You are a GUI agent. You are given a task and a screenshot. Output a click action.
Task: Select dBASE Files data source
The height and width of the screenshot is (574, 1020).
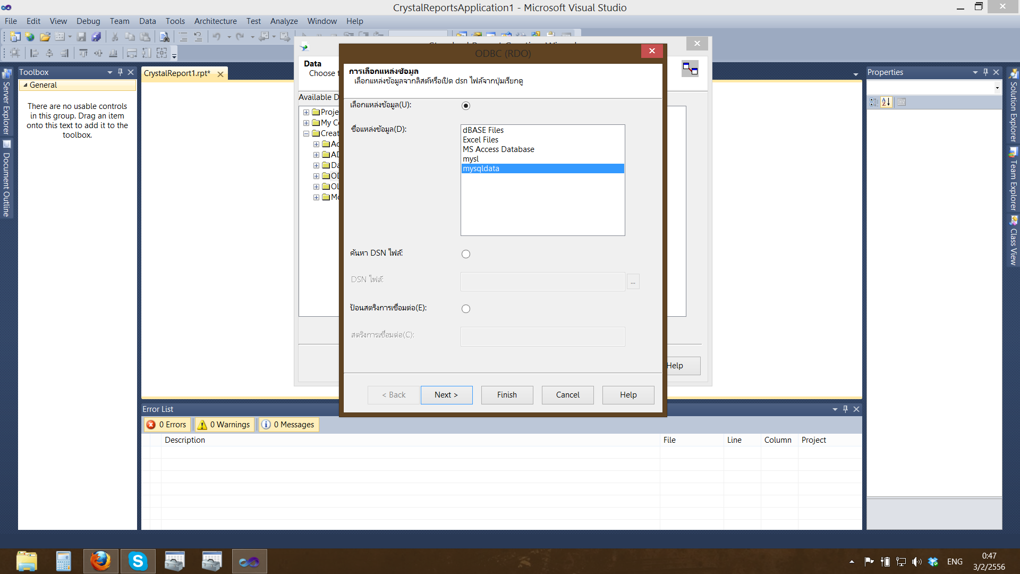(542, 130)
